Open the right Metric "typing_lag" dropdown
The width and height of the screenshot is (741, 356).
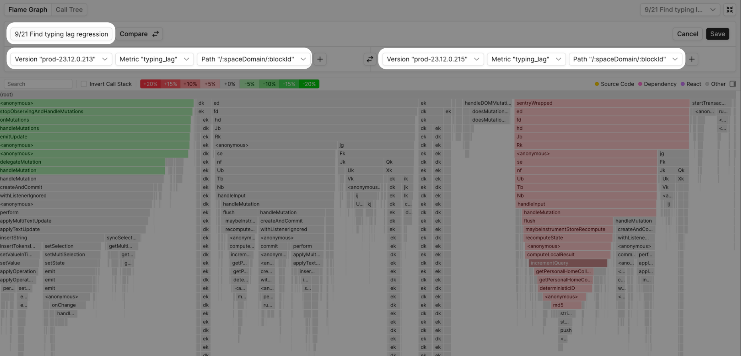(526, 59)
